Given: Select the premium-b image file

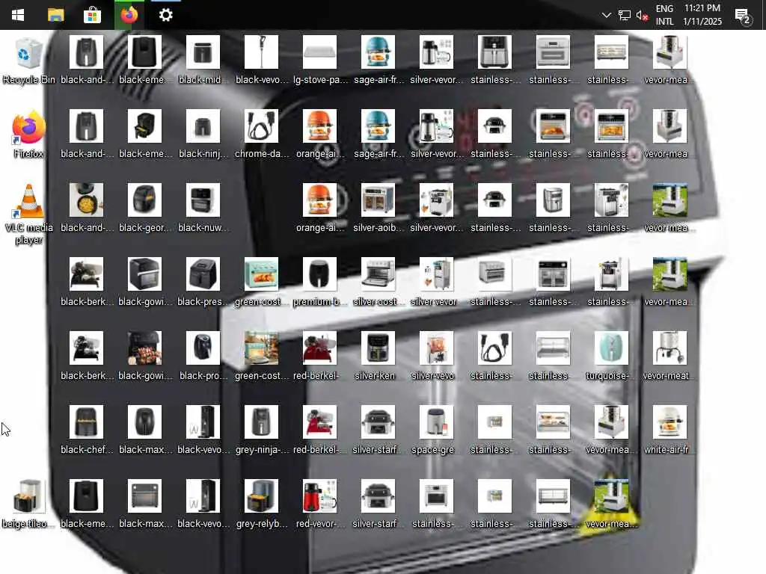Looking at the screenshot, I should (319, 283).
